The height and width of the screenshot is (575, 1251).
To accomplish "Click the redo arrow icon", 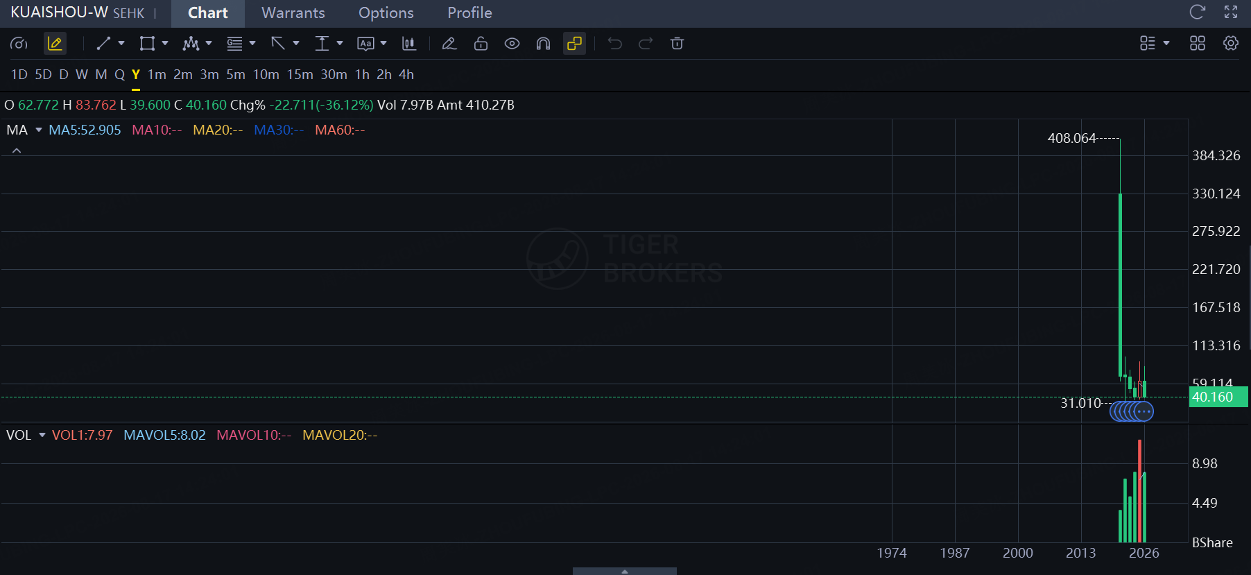I will click(646, 44).
